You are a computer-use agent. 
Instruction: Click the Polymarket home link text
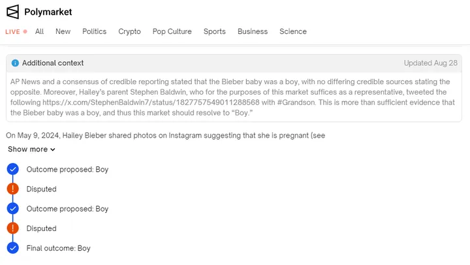pos(48,12)
